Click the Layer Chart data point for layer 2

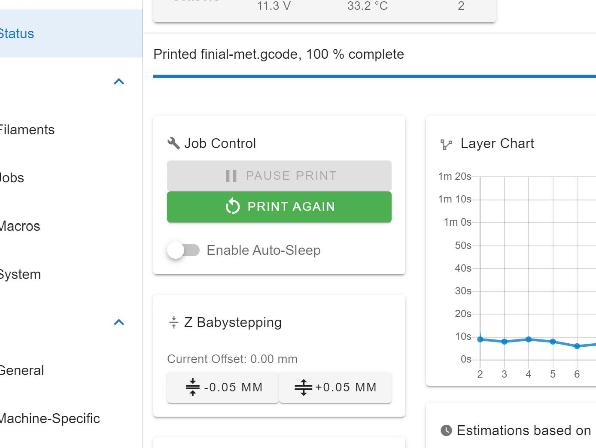tap(480, 339)
